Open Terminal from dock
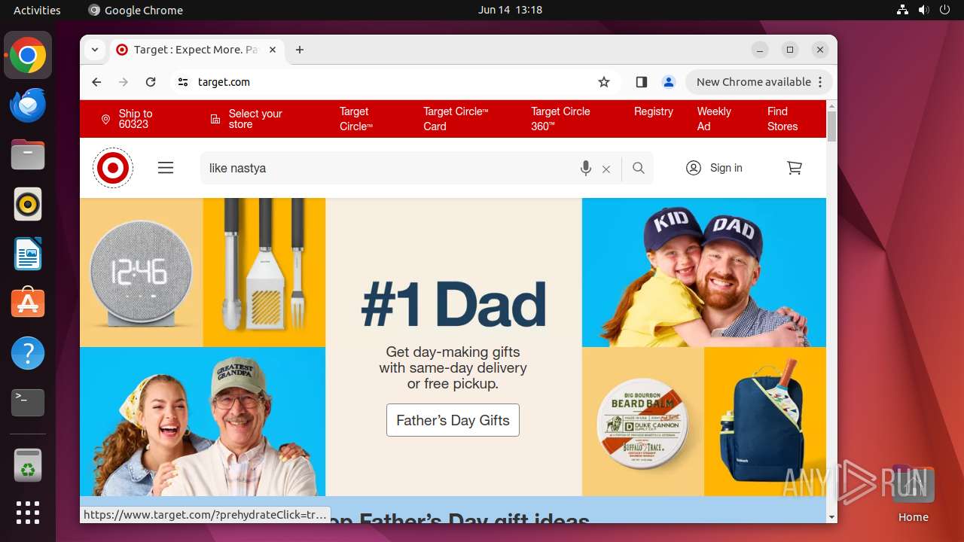This screenshot has height=542, width=964. coord(28,403)
